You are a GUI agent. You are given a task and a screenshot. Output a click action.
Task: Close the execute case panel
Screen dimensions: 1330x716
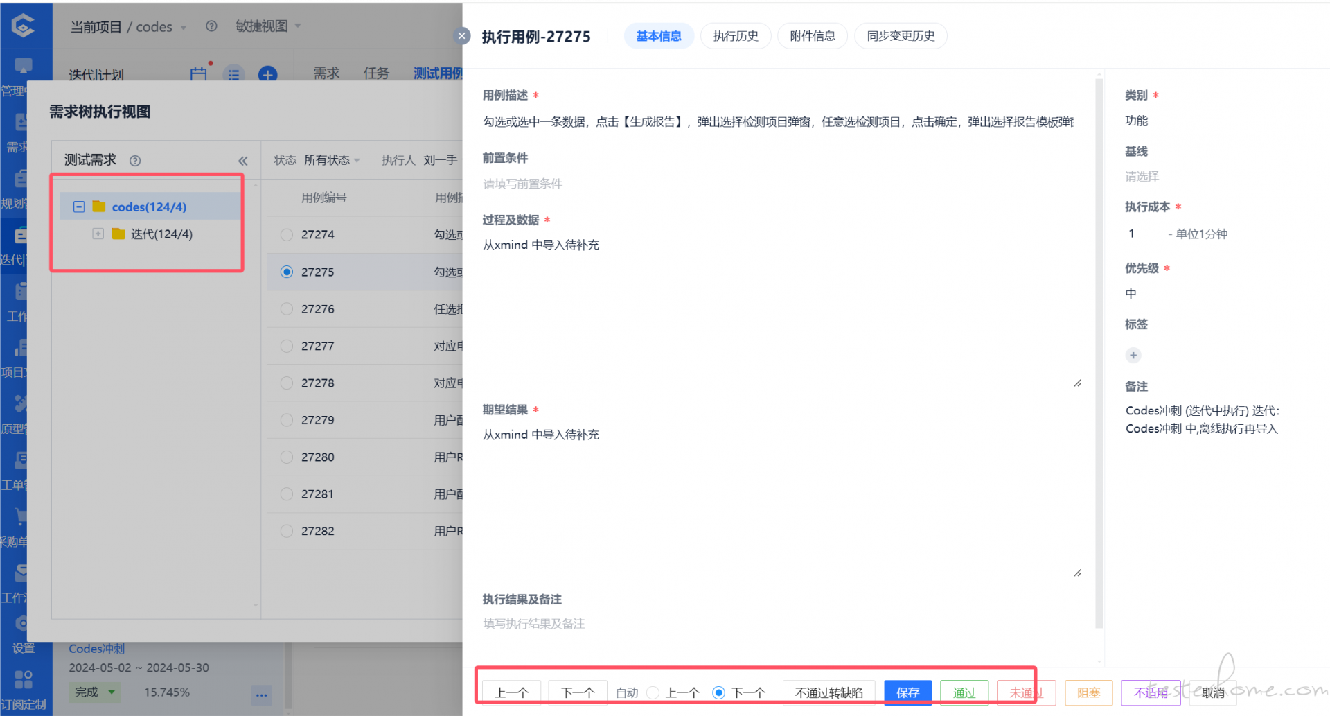tap(462, 36)
